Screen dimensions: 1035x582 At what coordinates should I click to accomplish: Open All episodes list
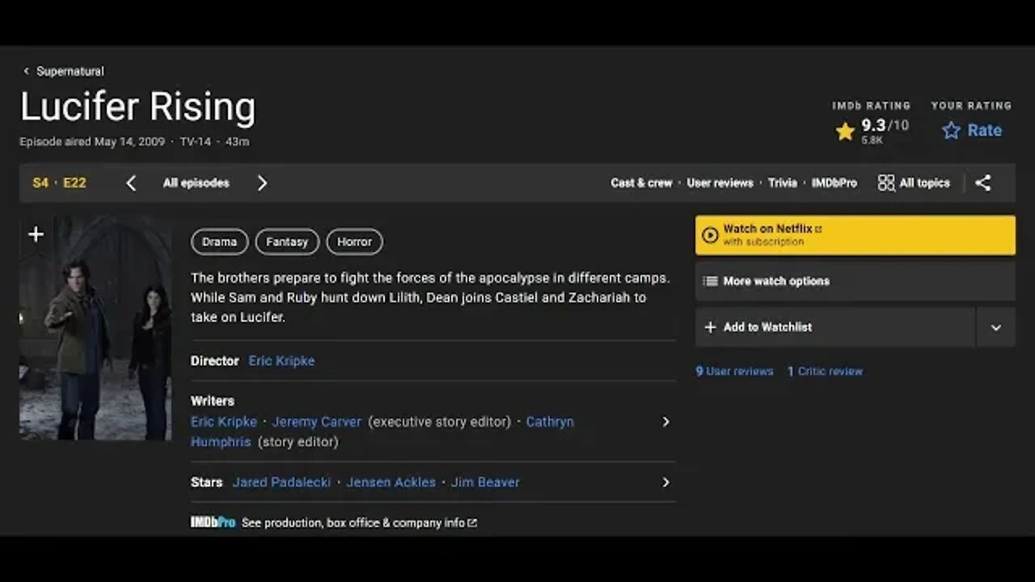[x=196, y=183]
